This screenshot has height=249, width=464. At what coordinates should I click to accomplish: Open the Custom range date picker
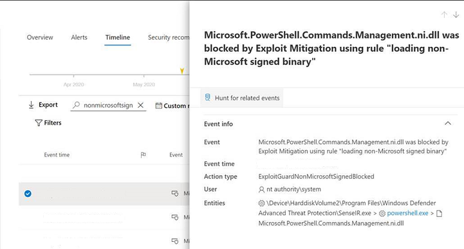click(172, 106)
